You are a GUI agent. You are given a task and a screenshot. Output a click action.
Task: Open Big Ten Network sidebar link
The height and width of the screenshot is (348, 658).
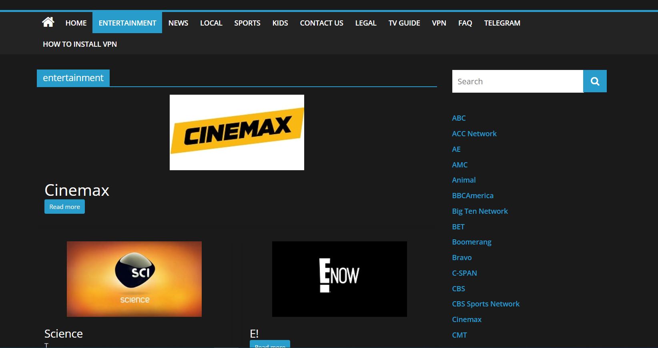point(480,211)
